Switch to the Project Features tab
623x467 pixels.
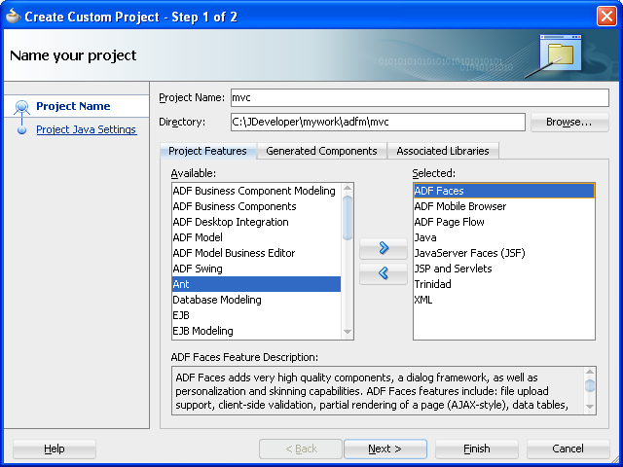coord(207,151)
